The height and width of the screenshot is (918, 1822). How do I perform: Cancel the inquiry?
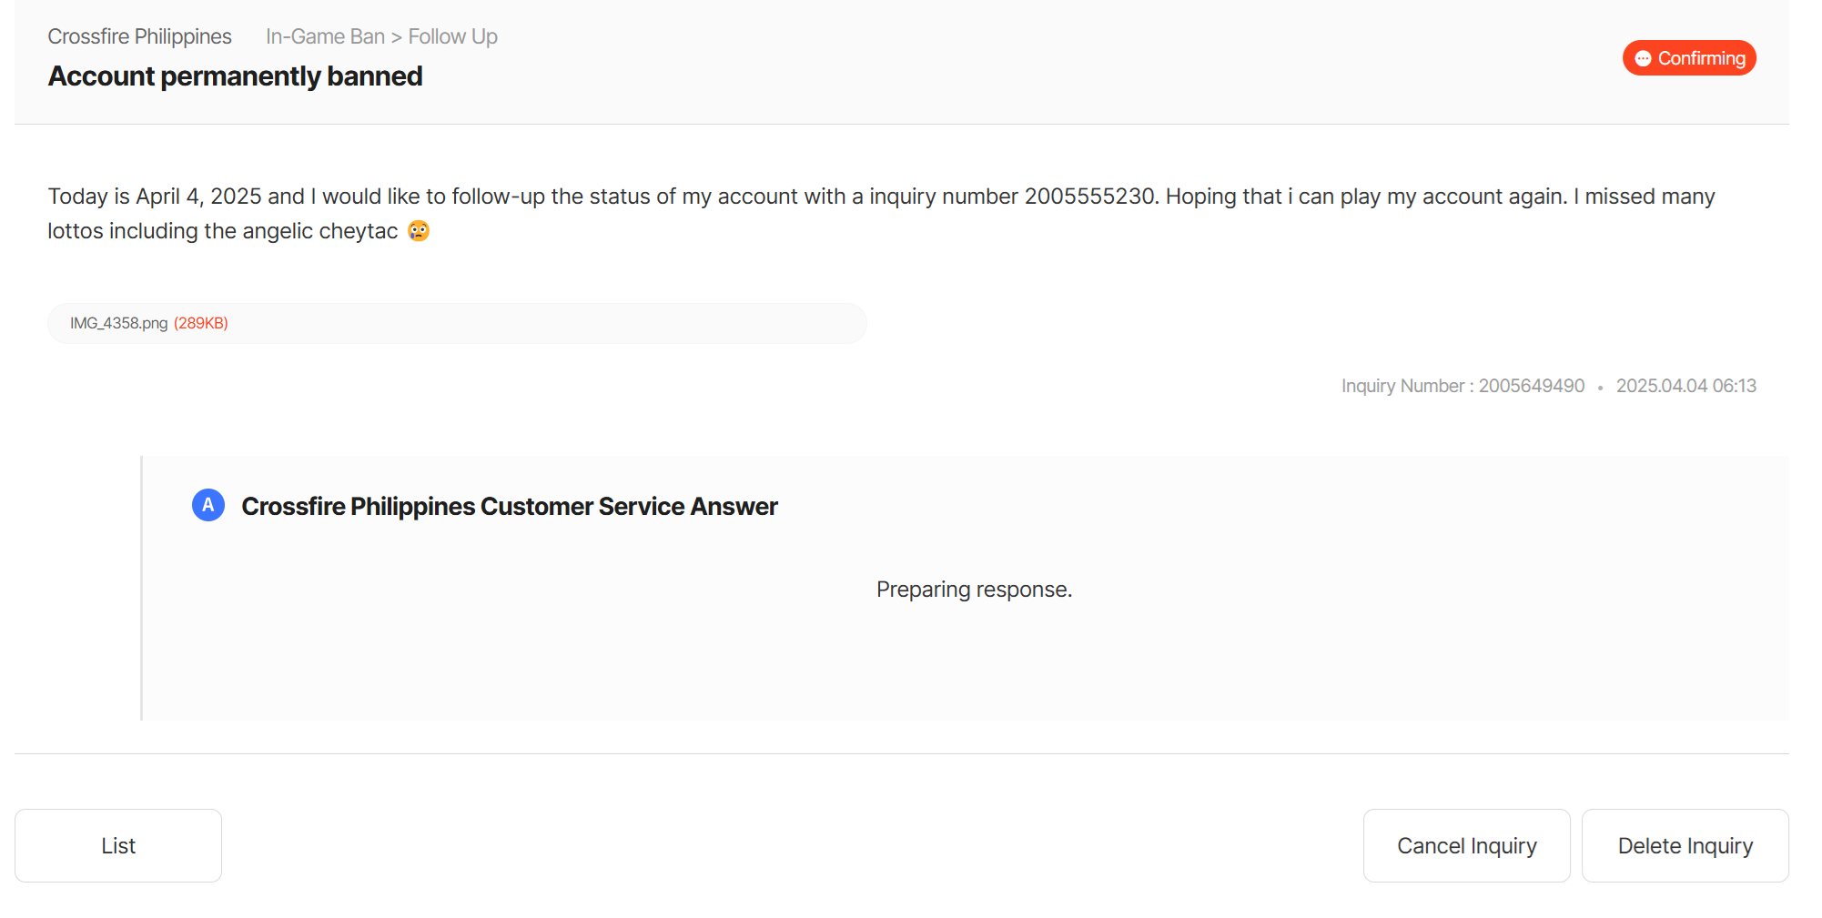(x=1466, y=845)
